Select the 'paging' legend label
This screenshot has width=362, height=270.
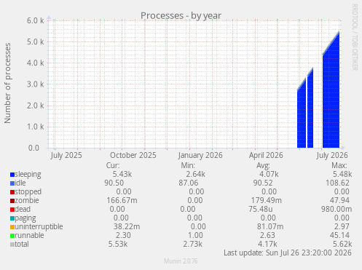click(x=25, y=218)
